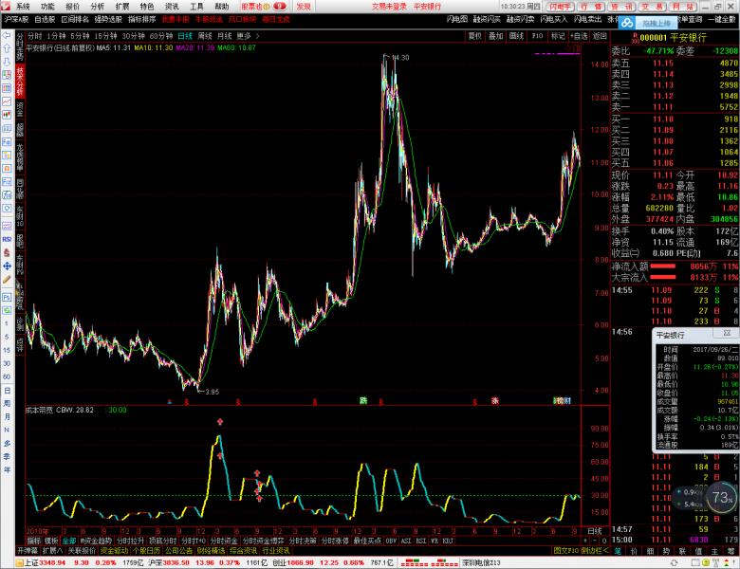This screenshot has width=740, height=569.
Task: Select the 月线 monthly period tab
Action: click(224, 36)
